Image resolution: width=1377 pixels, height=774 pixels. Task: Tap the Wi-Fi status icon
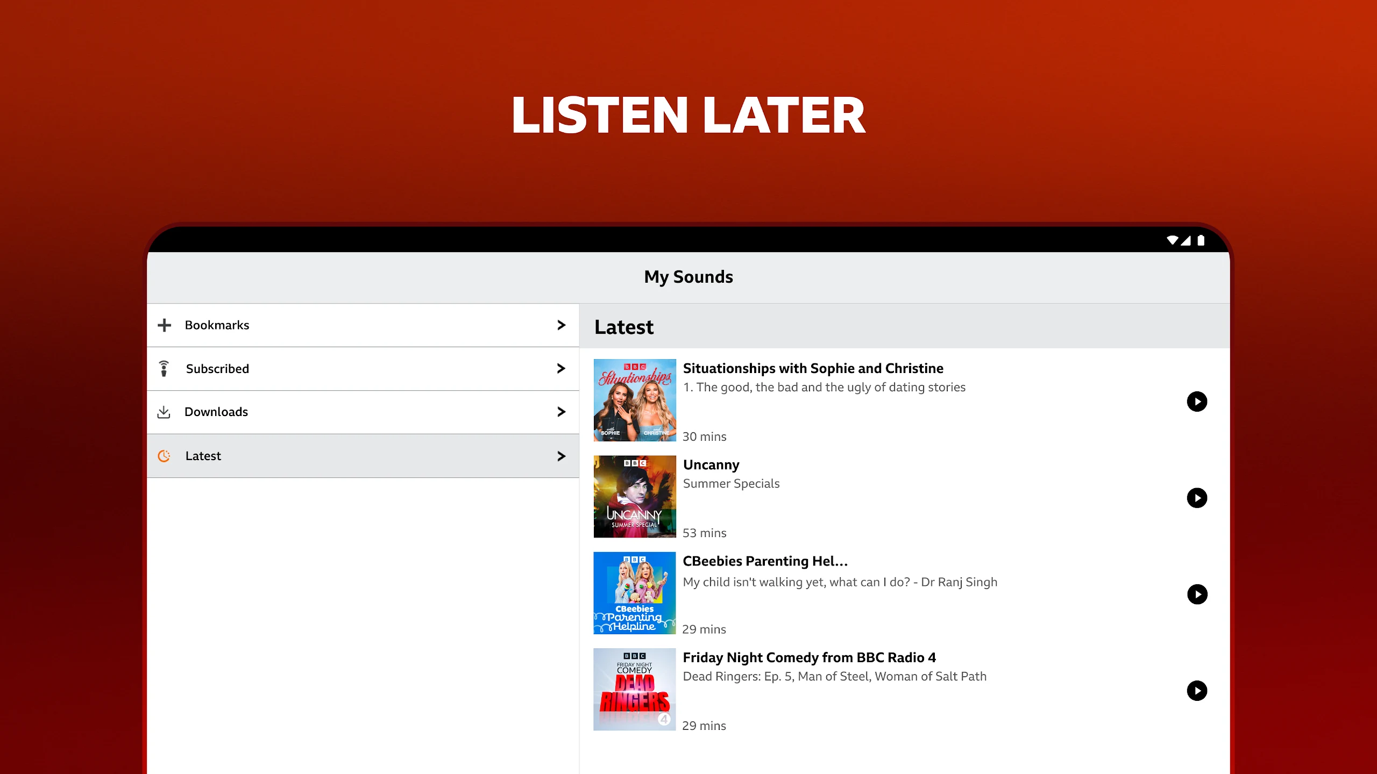pos(1173,240)
